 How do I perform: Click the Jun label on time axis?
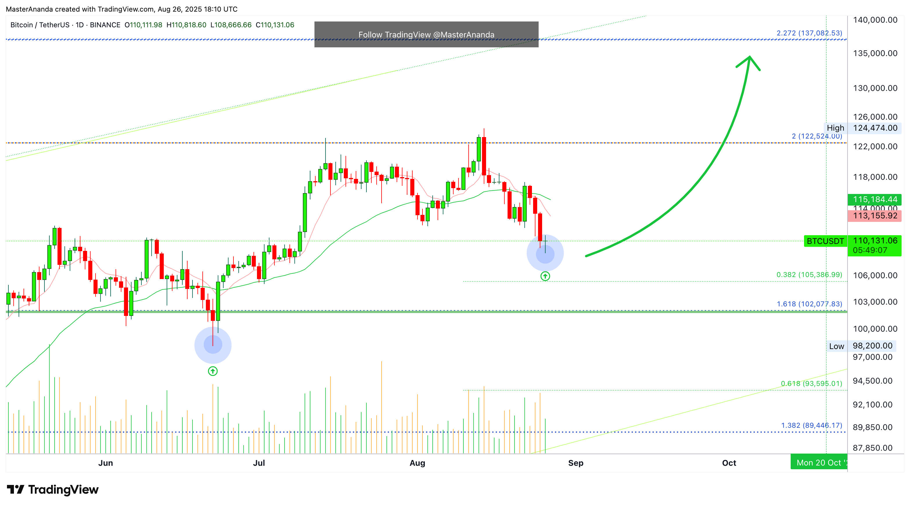tap(106, 463)
